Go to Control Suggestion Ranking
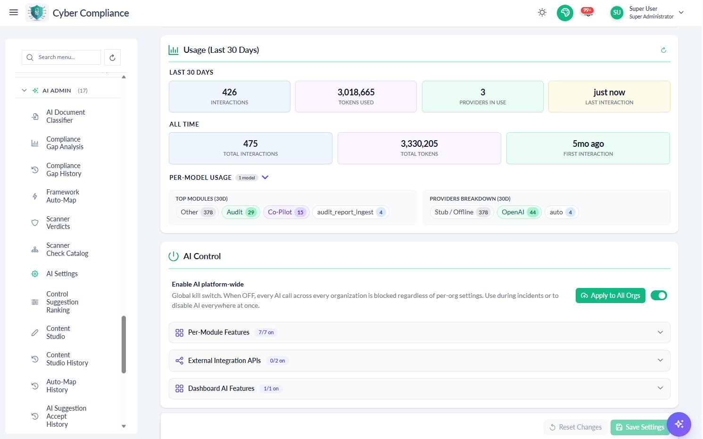703x439 pixels. (x=62, y=302)
